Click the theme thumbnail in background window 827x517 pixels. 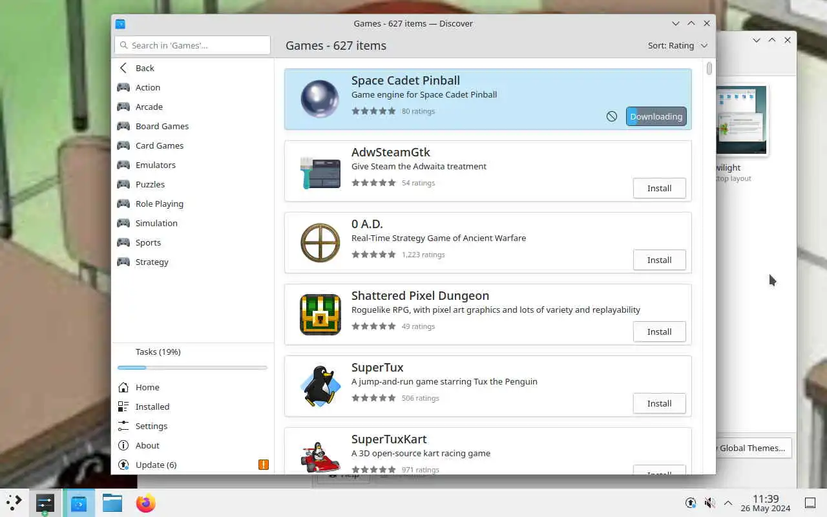(742, 121)
